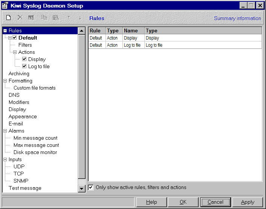Collapse the Alarms tree node

click(5, 131)
